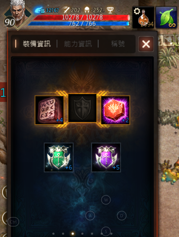
Task: Select the 裝備資訊 tab
Action: point(37,44)
